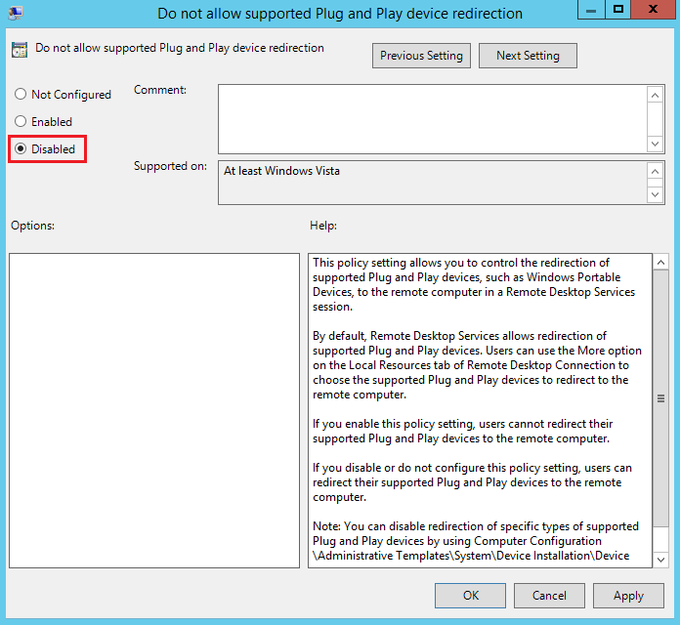Screen dimensions: 680x625
Task: Select the Not Configured radio button
Action: [x=21, y=94]
